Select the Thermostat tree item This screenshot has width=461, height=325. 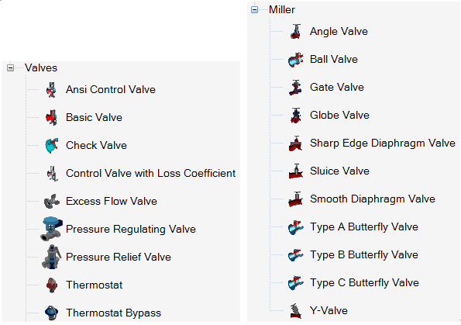click(94, 285)
